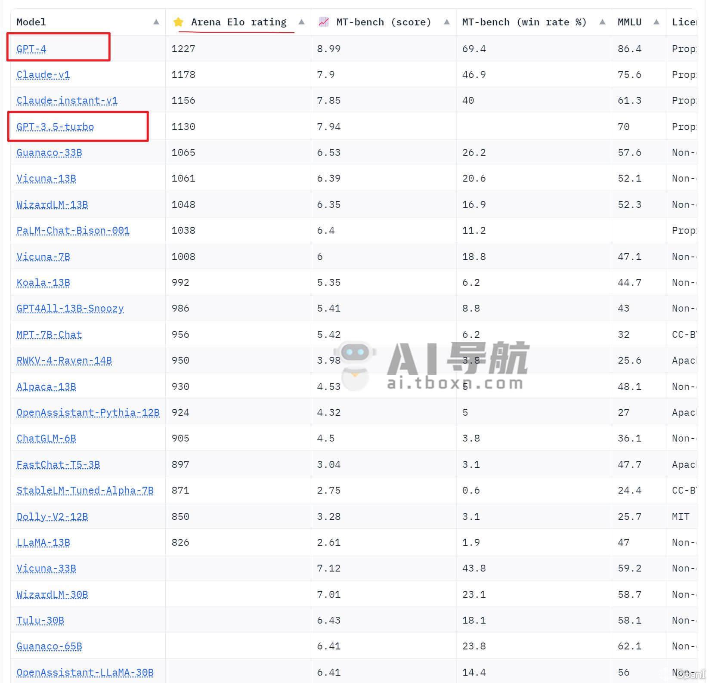The image size is (709, 683).
Task: Click the OpenAssistant-Pythia-12B link
Action: (x=88, y=412)
